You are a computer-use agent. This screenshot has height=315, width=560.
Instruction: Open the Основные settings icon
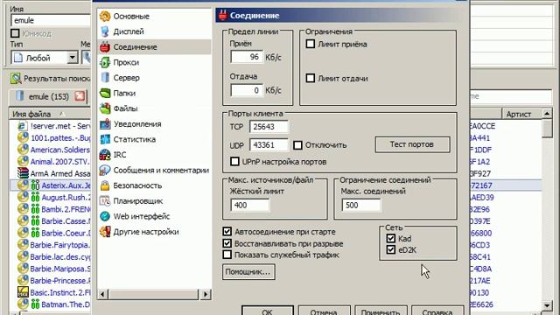[x=105, y=16]
